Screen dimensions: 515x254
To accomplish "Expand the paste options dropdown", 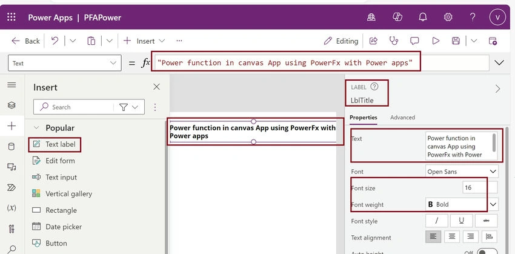I will tap(110, 41).
